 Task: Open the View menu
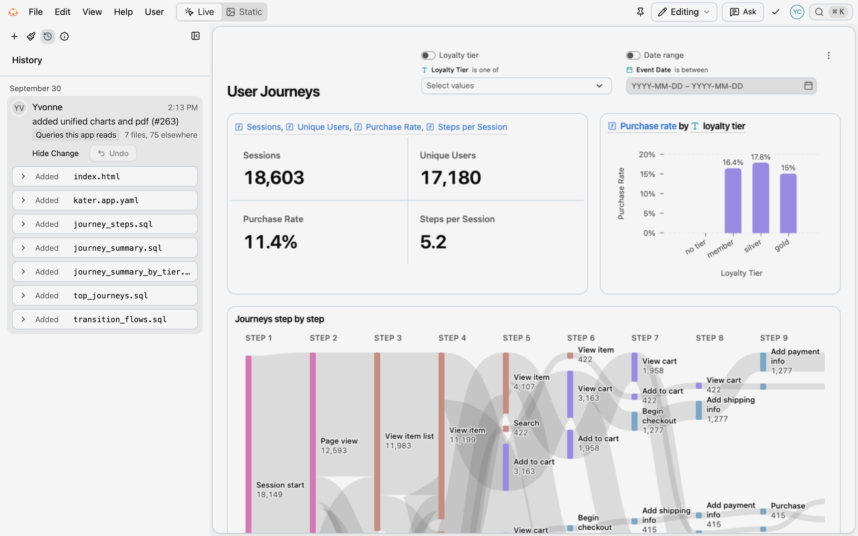[92, 12]
